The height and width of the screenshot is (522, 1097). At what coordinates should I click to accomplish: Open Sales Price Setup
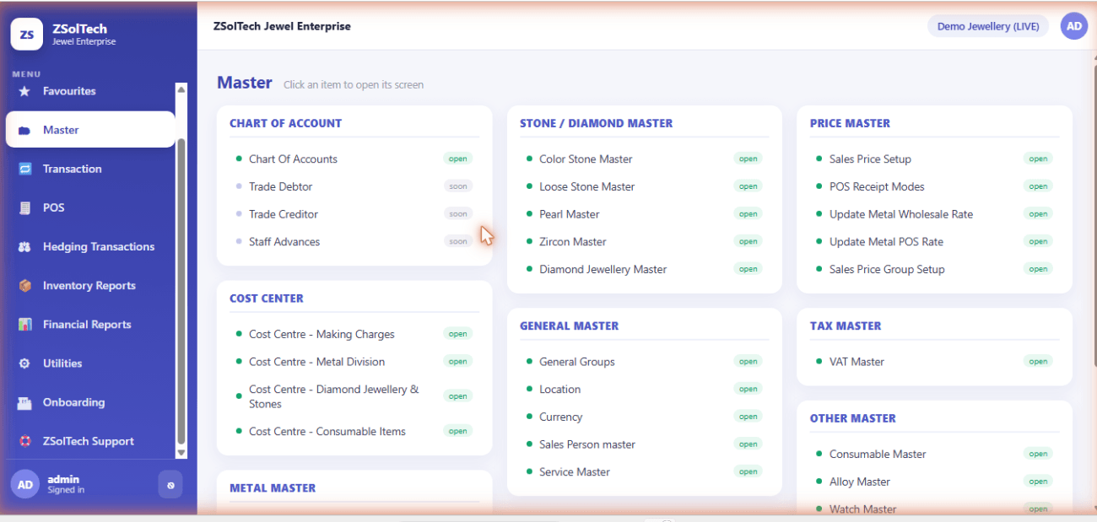click(x=934, y=159)
